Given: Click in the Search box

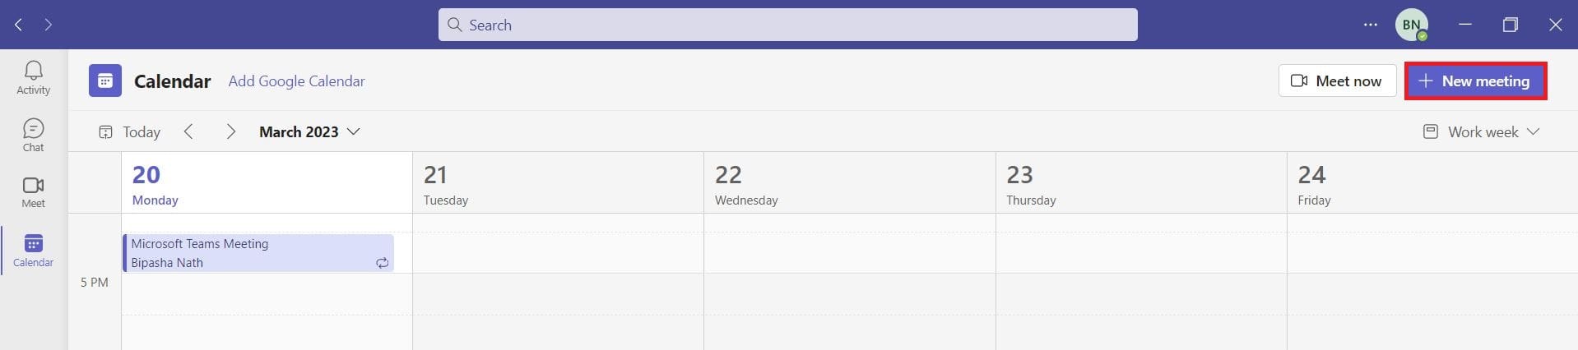Looking at the screenshot, I should (x=787, y=25).
